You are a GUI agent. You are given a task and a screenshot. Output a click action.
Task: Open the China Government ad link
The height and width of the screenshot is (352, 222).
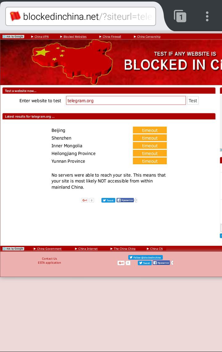[x=47, y=249]
